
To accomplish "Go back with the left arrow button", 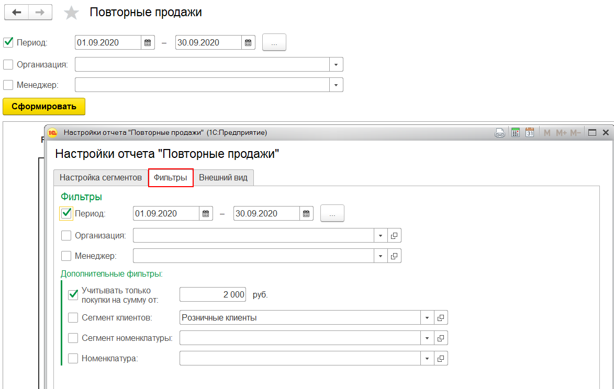I will click(x=16, y=13).
